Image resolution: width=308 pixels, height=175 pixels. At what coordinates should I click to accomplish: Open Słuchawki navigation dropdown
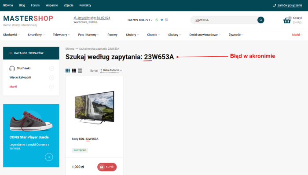coord(11,35)
